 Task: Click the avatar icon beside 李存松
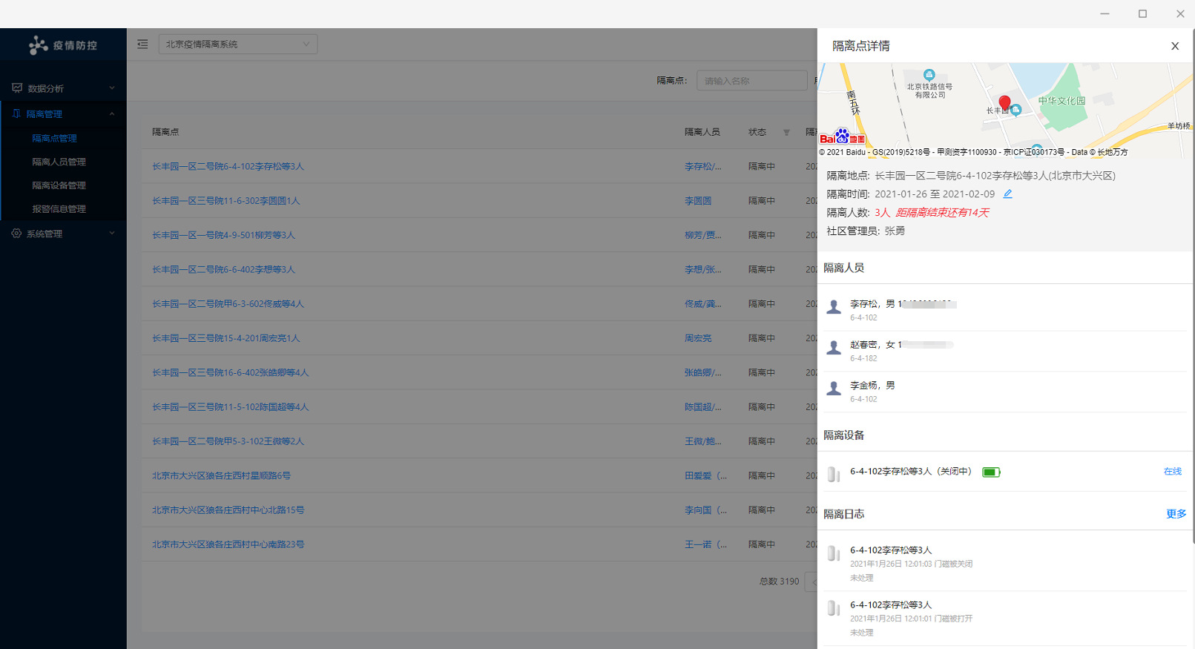point(834,306)
